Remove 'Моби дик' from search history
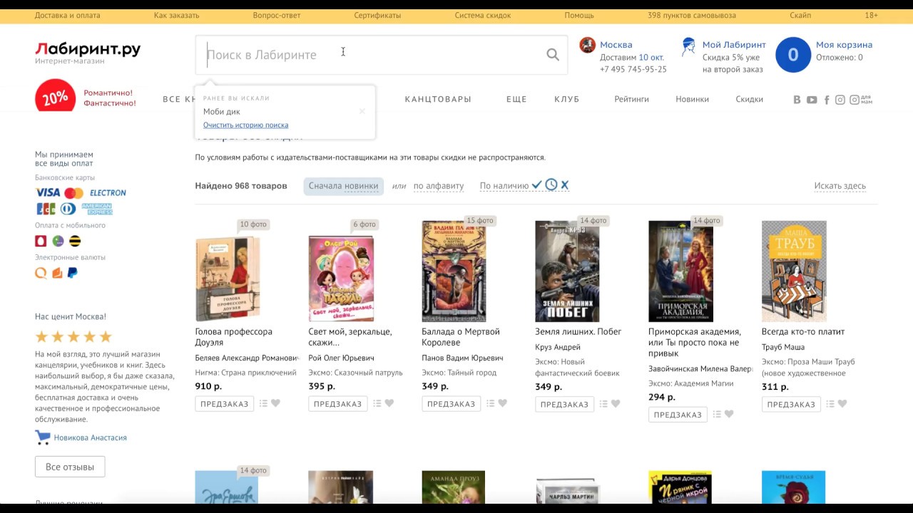This screenshot has height=513, width=913. 362,111
